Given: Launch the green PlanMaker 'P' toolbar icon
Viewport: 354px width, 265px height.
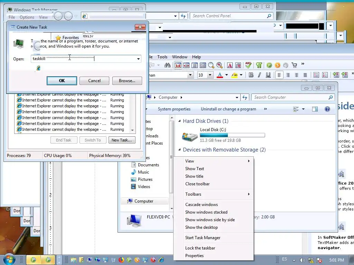Looking at the screenshot, I should point(269,65).
